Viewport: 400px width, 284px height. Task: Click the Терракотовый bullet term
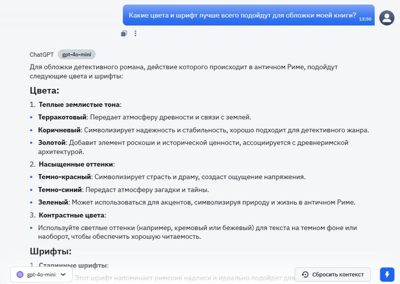pos(63,117)
